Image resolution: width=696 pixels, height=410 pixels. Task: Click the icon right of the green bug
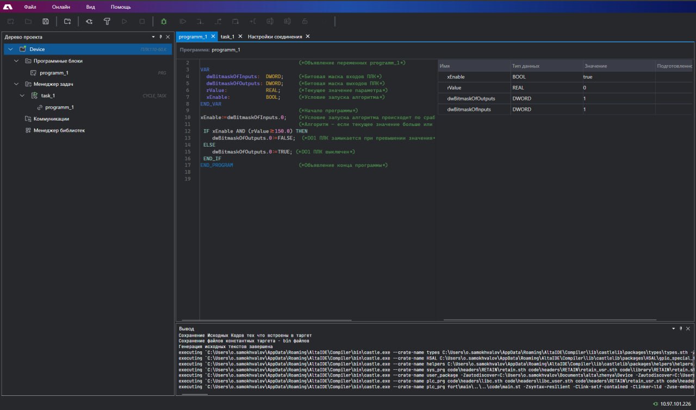point(183,22)
